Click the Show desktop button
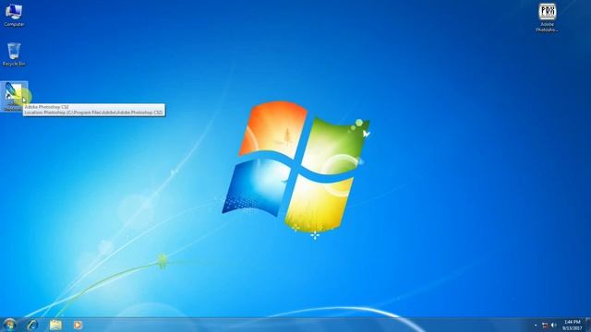 588,325
